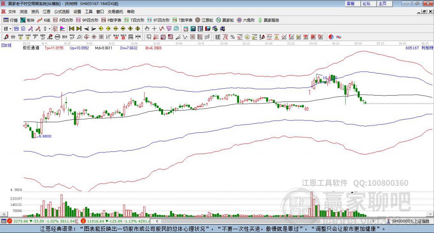Open the 江恩 menu
434x233 pixels.
47,11
